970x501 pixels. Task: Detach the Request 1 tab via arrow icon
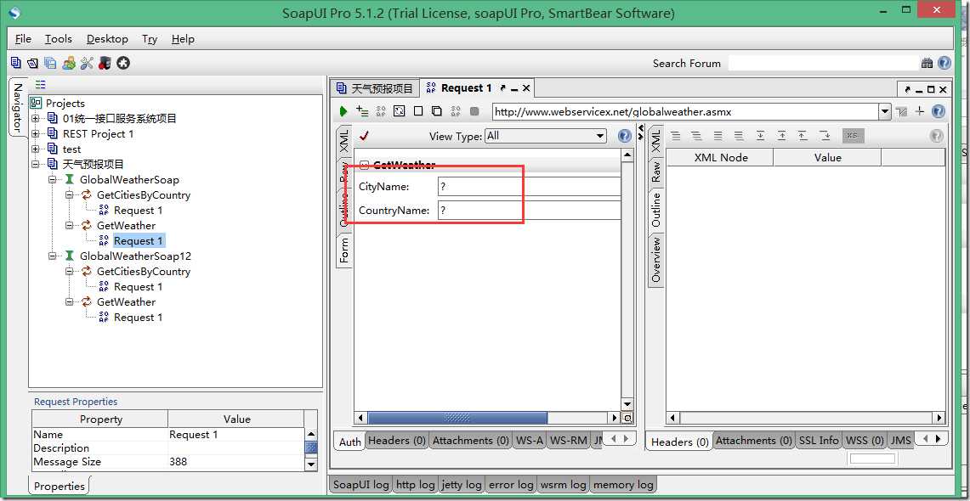(x=503, y=88)
